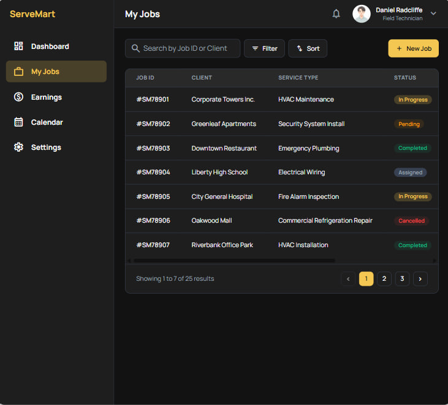
Task: Go to next page arrow
Action: [420, 278]
